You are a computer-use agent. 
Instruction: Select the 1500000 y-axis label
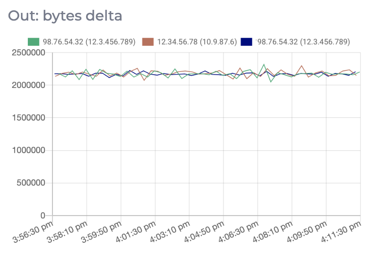30,118
